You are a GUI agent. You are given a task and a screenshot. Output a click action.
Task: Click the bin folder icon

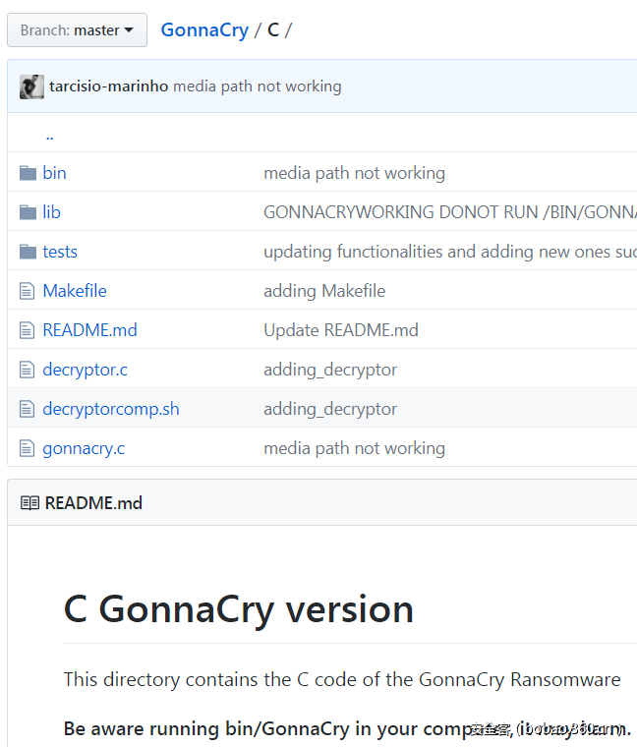tap(28, 173)
